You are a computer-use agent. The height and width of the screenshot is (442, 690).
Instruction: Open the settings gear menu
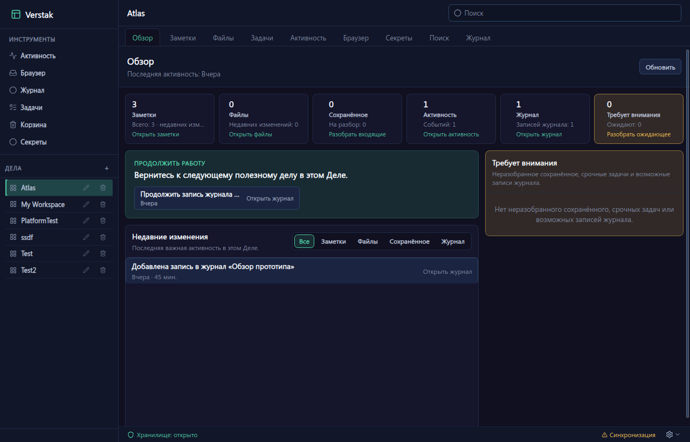pyautogui.click(x=673, y=434)
